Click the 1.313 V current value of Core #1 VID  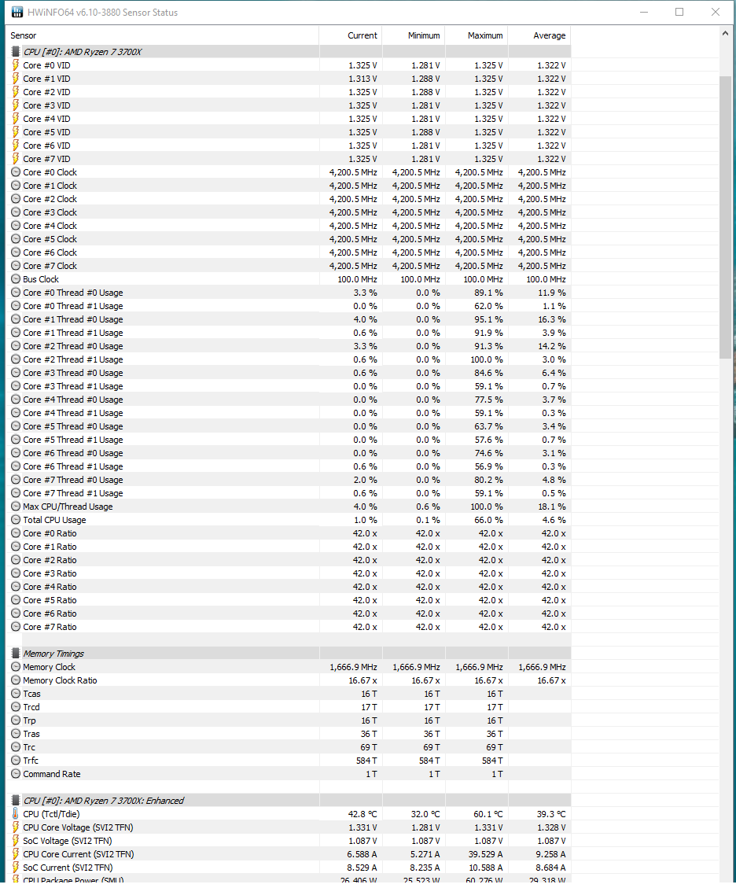point(363,79)
